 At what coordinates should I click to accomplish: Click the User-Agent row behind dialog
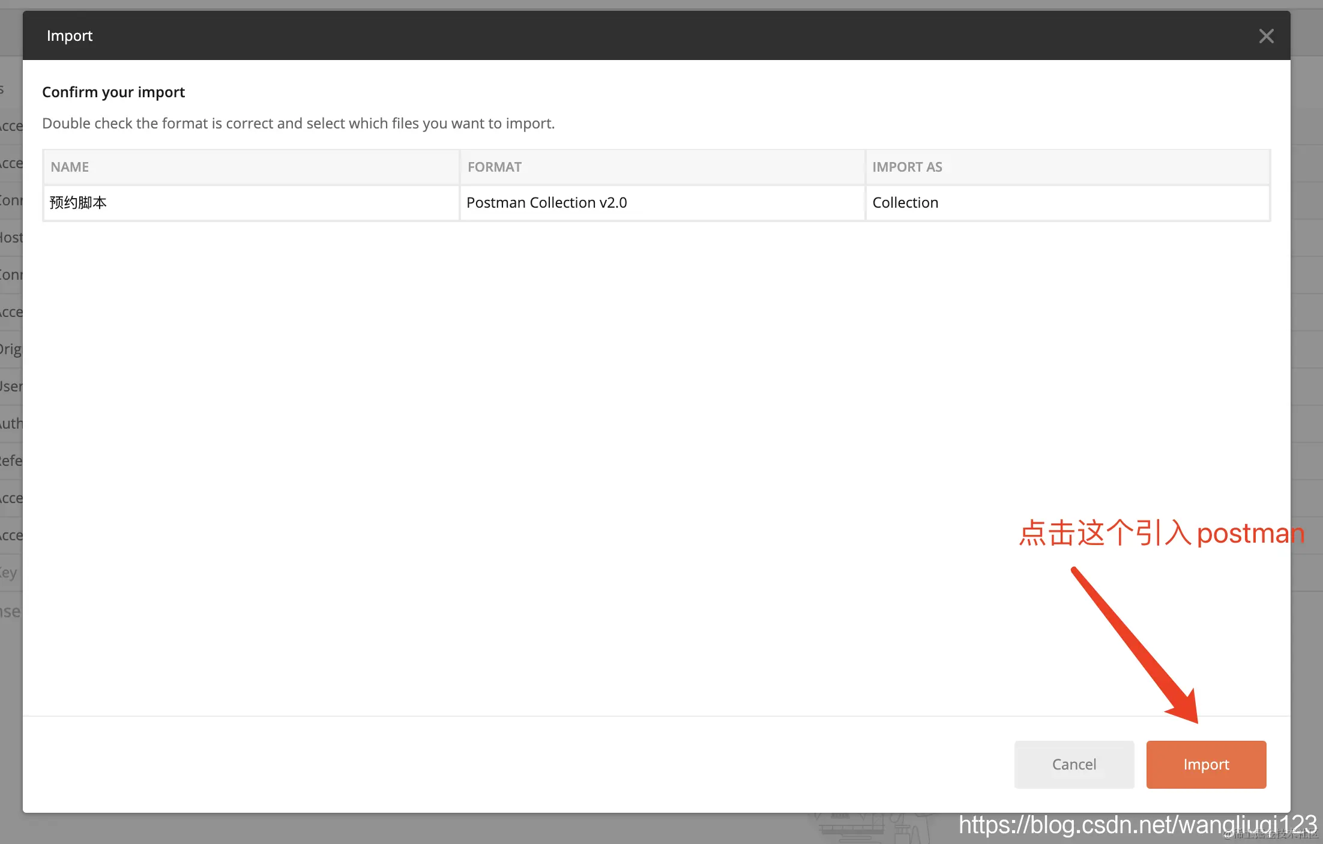point(11,387)
